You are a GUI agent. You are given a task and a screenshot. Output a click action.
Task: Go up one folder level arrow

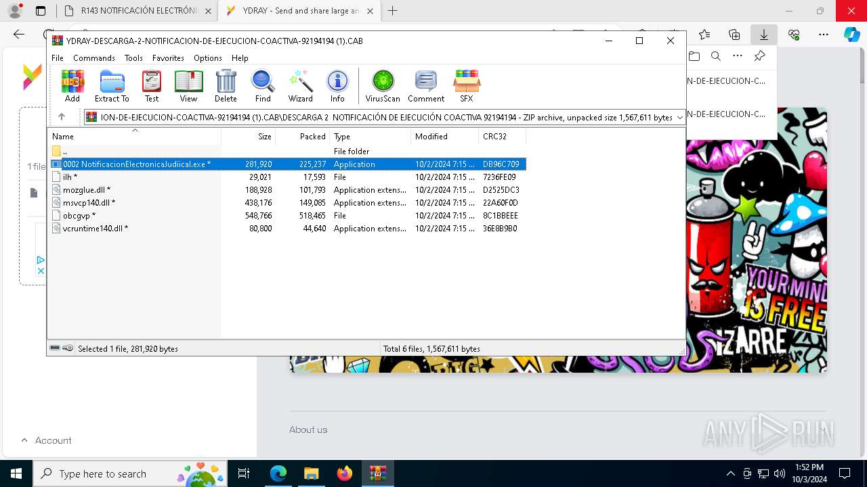point(62,117)
